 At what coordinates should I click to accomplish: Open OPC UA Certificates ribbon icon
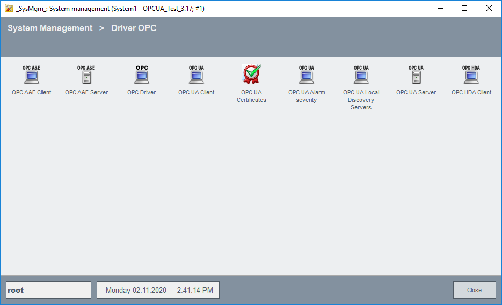pyautogui.click(x=251, y=75)
